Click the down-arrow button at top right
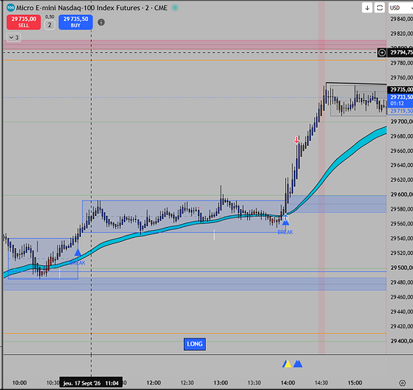This screenshot has height=390, width=413. click(x=367, y=8)
